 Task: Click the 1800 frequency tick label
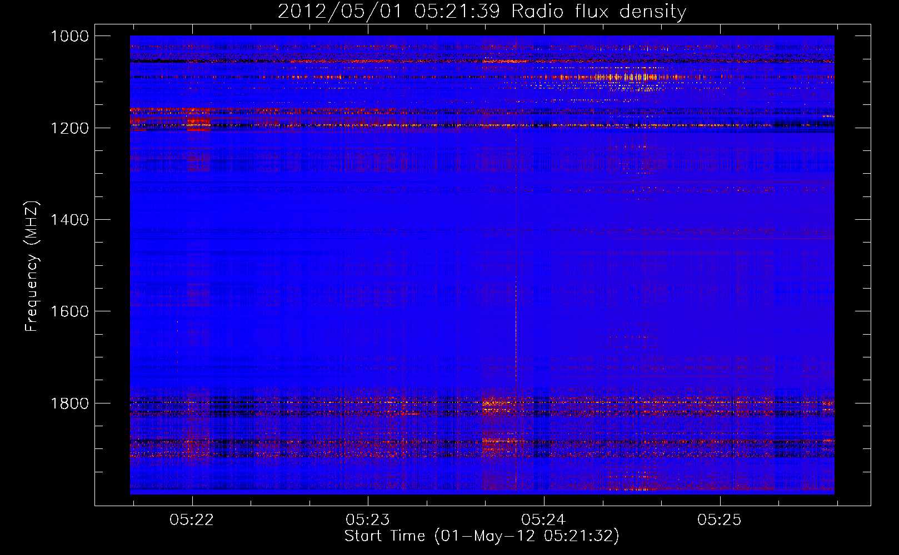point(69,403)
